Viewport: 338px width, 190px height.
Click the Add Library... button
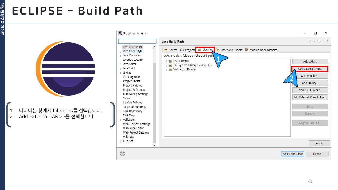[x=310, y=83]
